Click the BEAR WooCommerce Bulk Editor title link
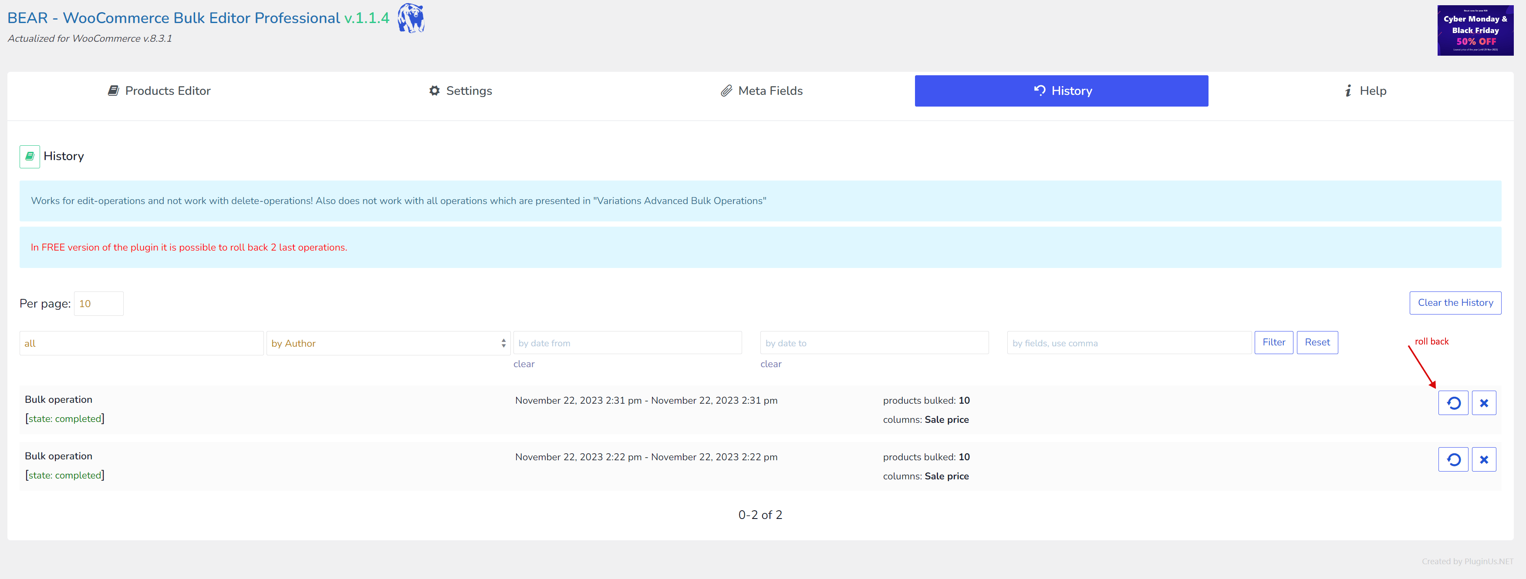Viewport: 1526px width, 579px height. 199,18
